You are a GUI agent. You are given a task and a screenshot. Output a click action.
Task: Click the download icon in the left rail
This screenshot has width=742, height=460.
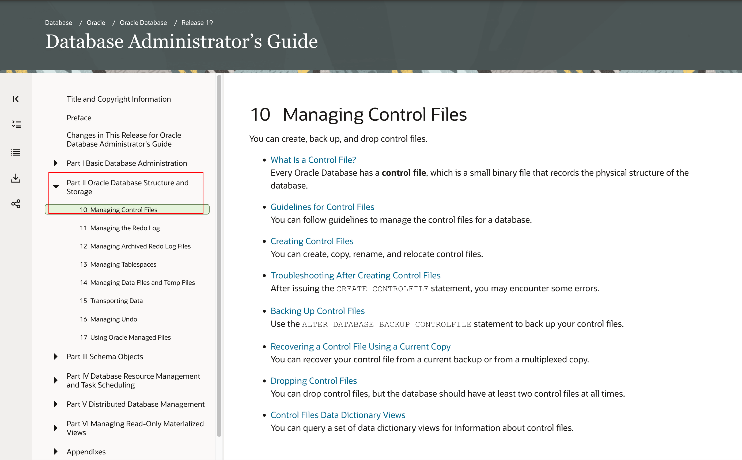point(16,178)
